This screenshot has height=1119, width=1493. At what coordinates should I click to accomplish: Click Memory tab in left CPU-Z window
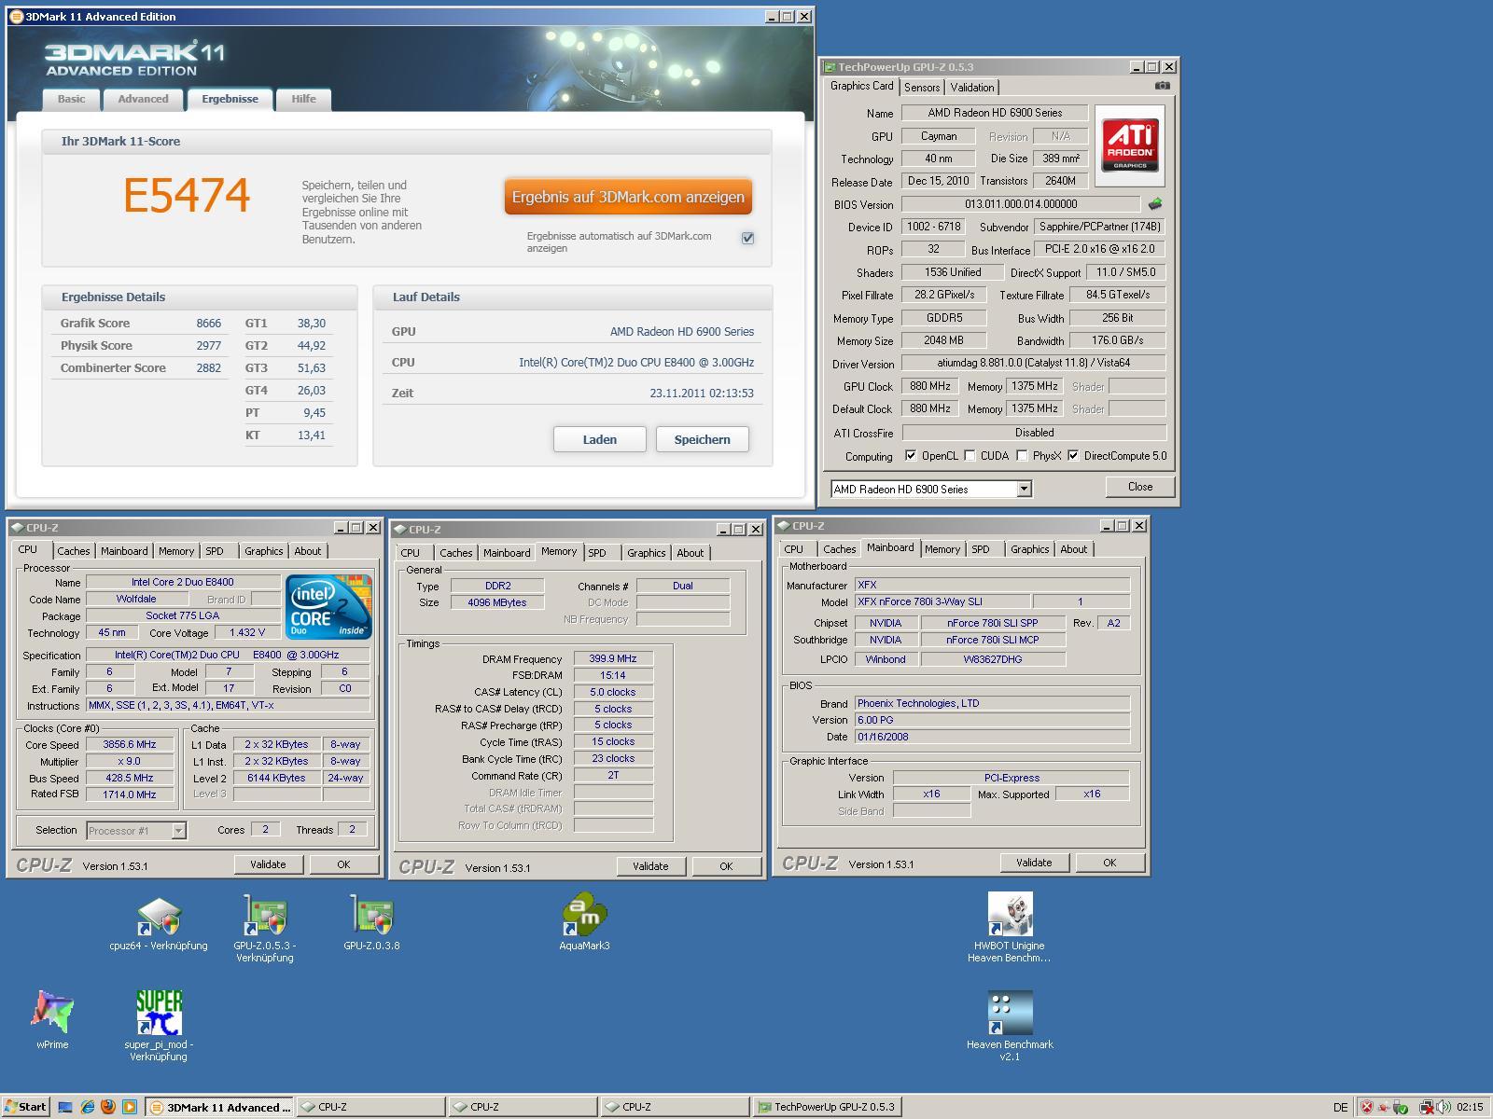coord(175,551)
